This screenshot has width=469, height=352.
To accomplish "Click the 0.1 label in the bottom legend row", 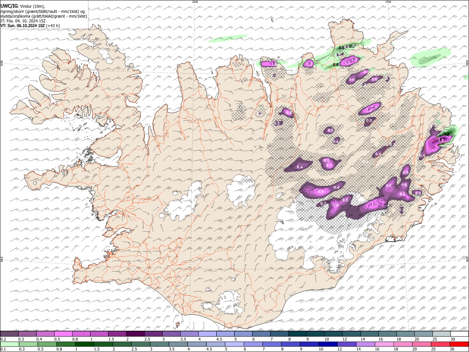I will (3, 349).
